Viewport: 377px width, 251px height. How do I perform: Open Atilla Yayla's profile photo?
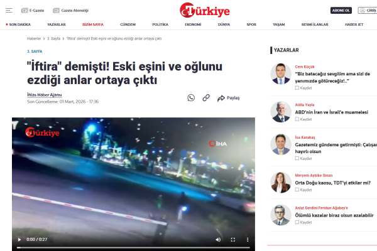pos(281,112)
